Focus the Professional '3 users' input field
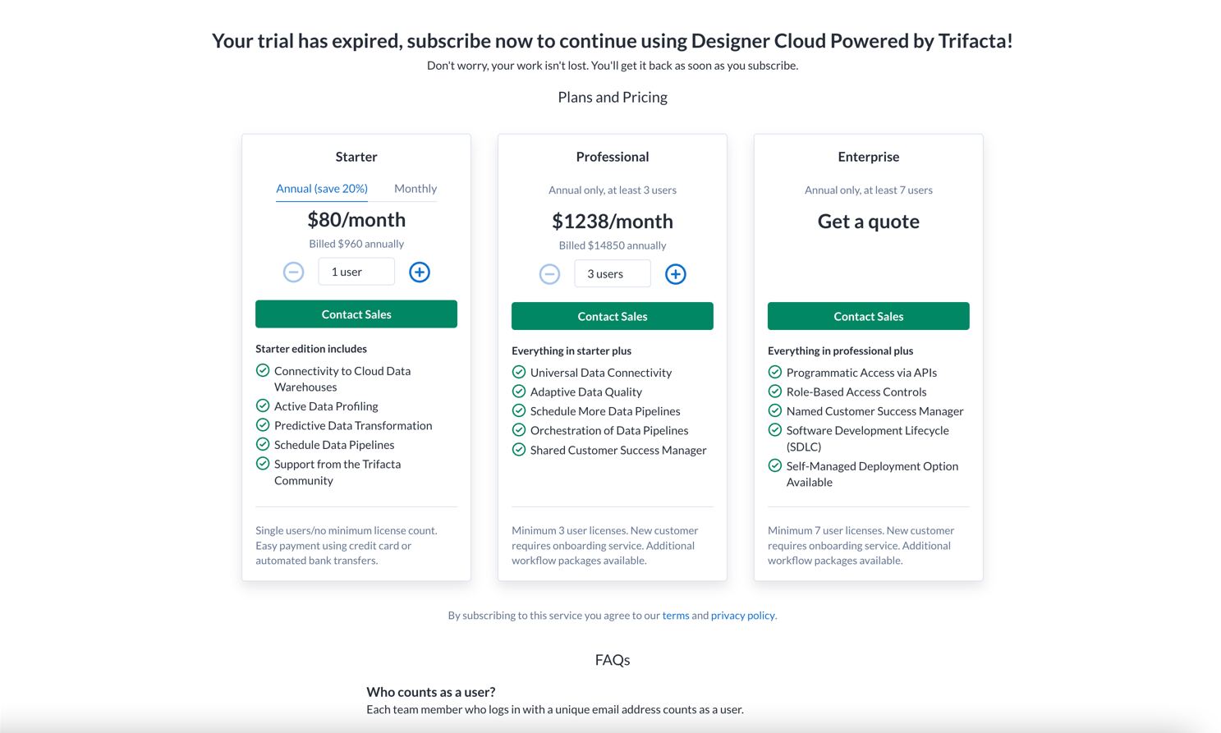 (613, 274)
